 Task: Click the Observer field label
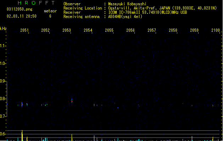point(72,4)
